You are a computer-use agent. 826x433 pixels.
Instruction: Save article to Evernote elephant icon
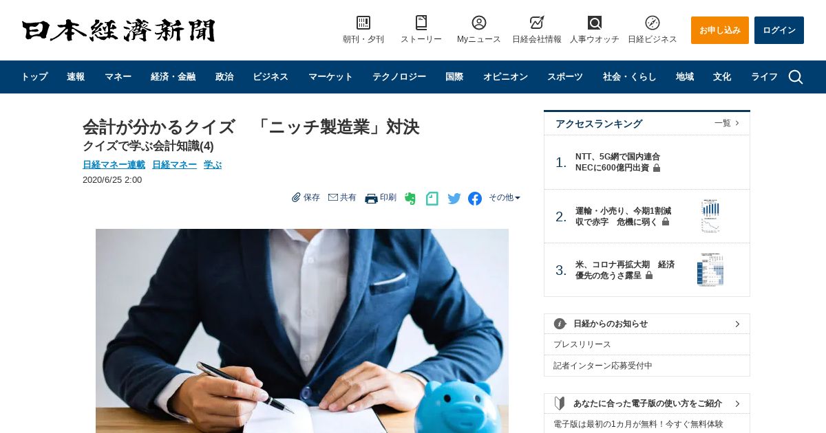pyautogui.click(x=410, y=199)
